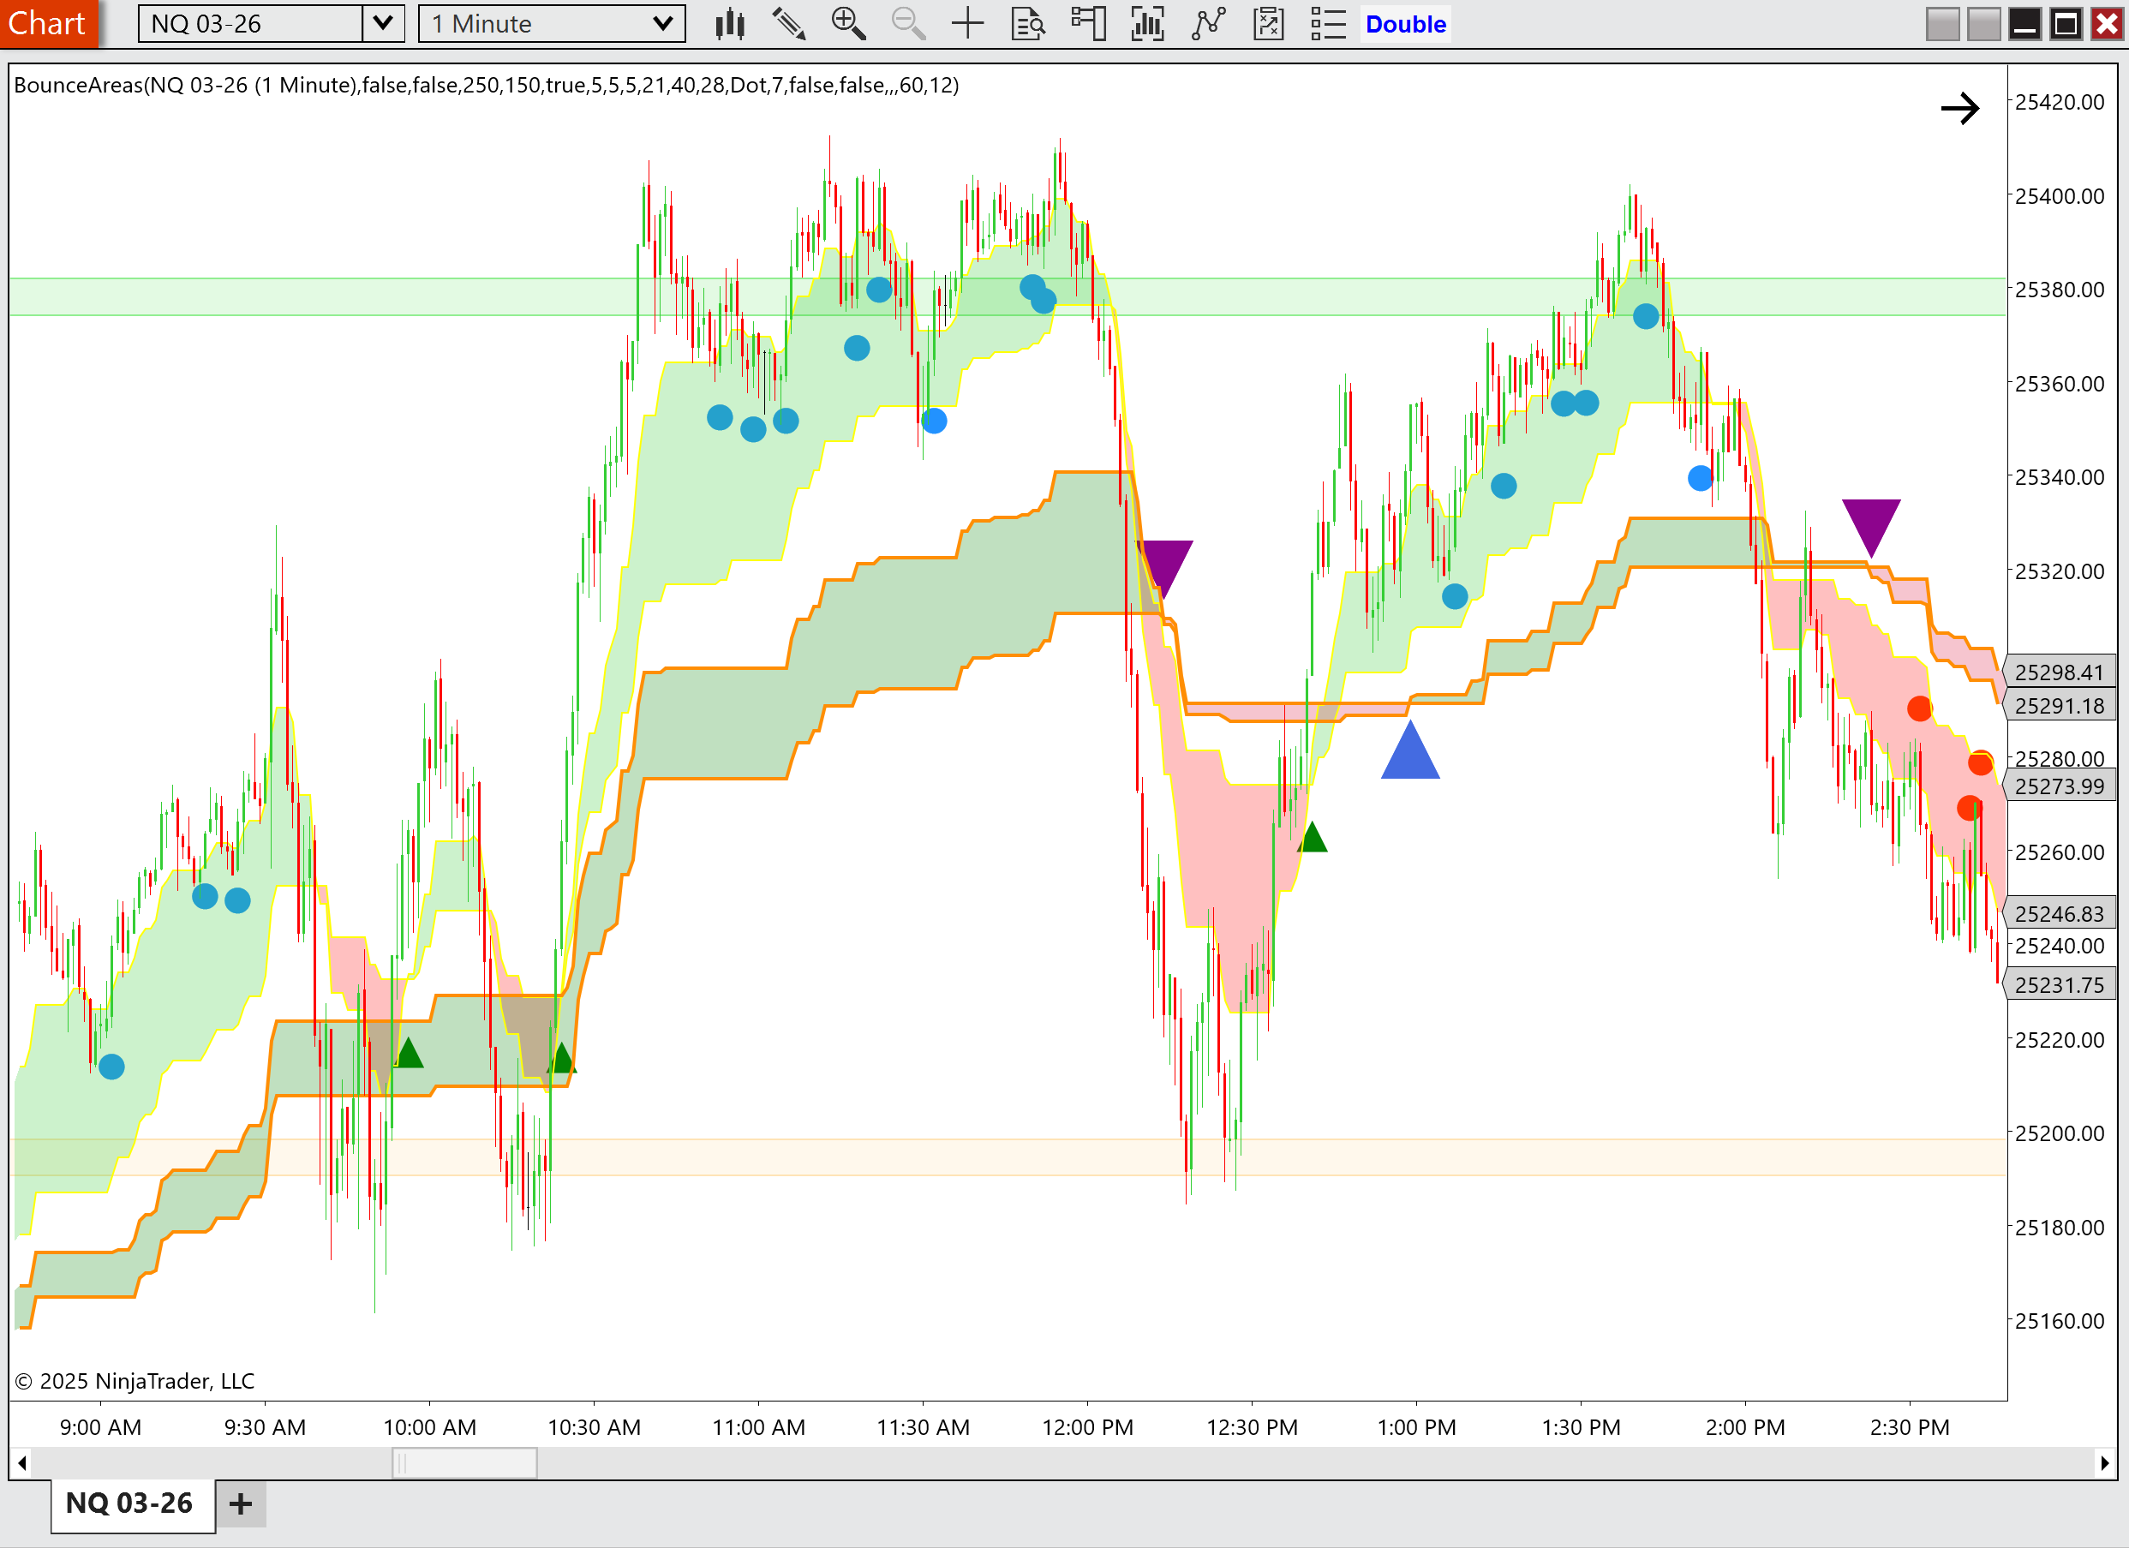Switch to the NQ 03-26 chart tab
The width and height of the screenshot is (2129, 1548).
click(x=129, y=1503)
